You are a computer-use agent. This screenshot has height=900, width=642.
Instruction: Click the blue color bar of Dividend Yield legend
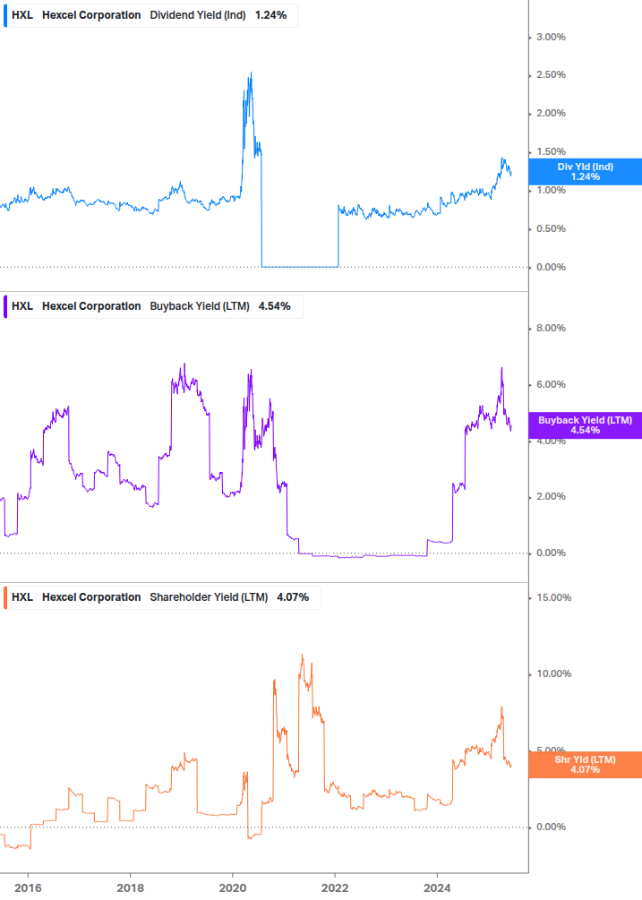click(5, 15)
